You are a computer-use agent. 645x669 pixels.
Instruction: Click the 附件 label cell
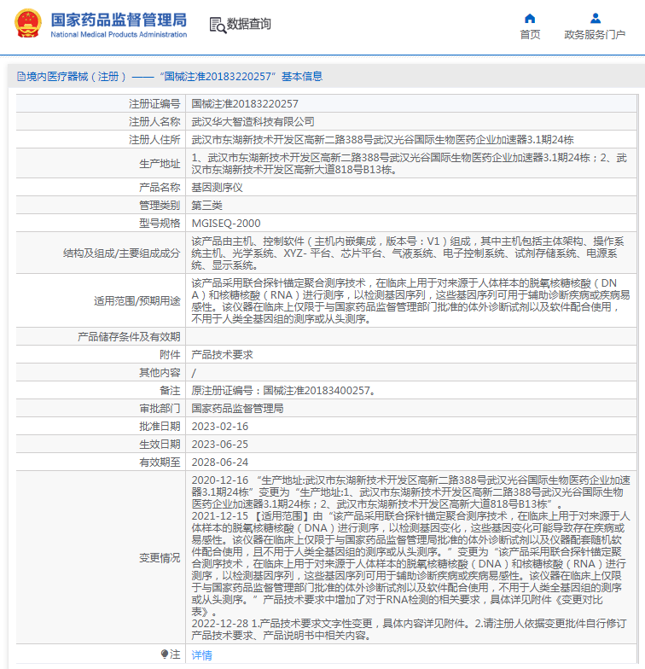pos(101,355)
